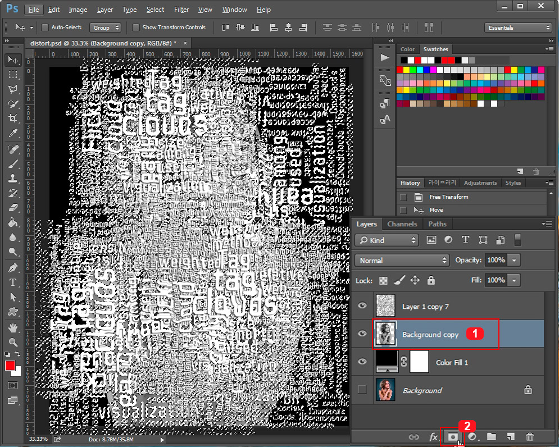
Task: Toggle Quick Mask mode icon
Action: pos(12,386)
